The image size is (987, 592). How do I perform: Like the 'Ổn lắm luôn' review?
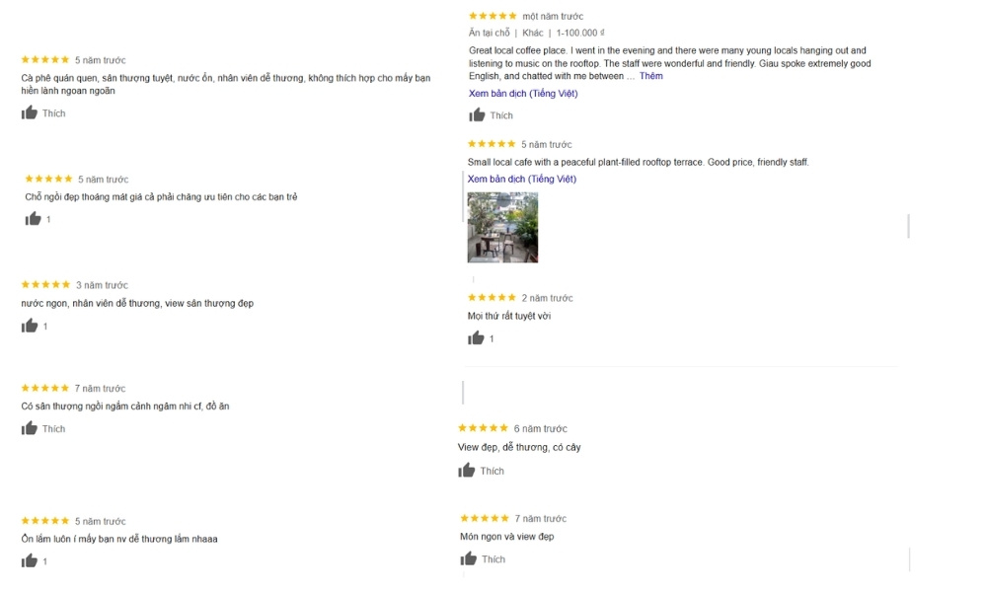[30, 561]
